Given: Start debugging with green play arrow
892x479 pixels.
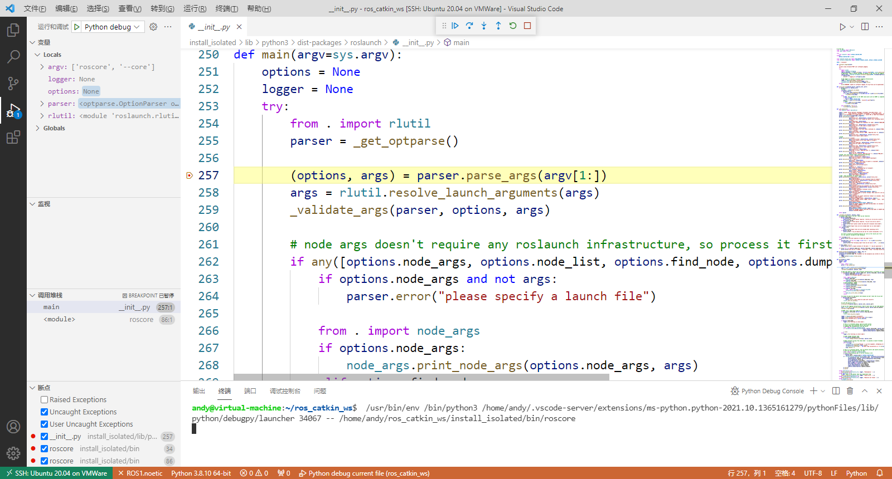Looking at the screenshot, I should pyautogui.click(x=77, y=27).
